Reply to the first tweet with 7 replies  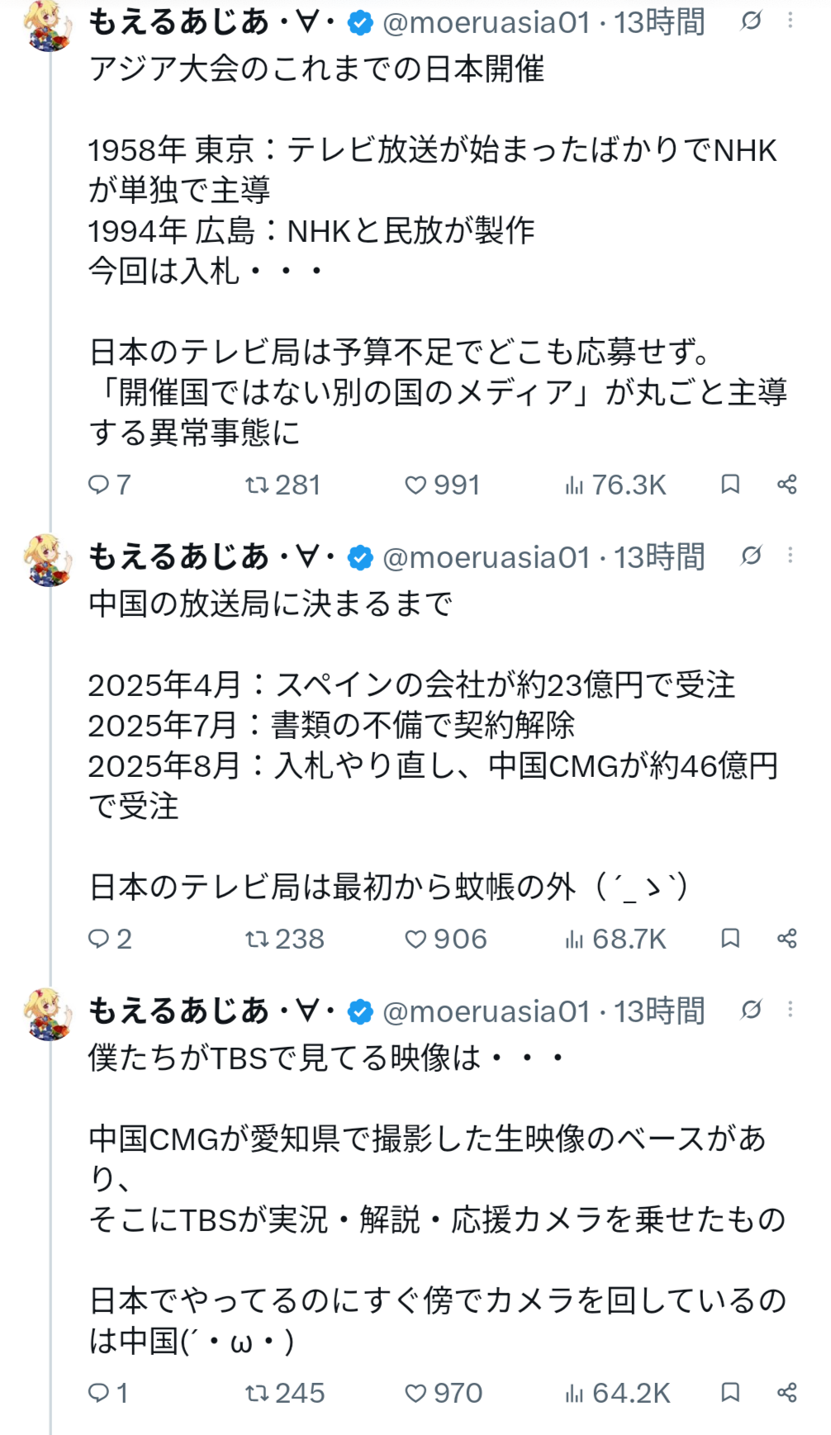tap(109, 485)
